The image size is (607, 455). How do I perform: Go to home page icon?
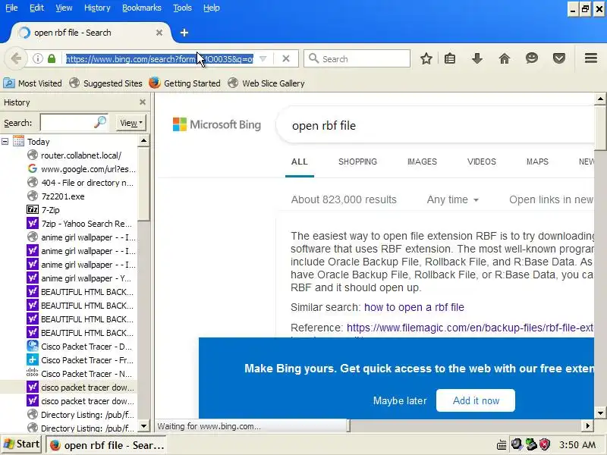pyautogui.click(x=504, y=59)
